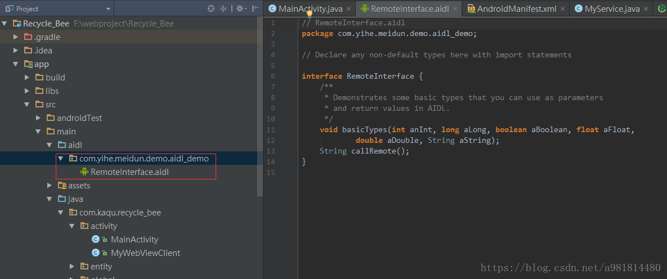Click the src folder icon
This screenshot has width=667, height=279.
tap(39, 105)
